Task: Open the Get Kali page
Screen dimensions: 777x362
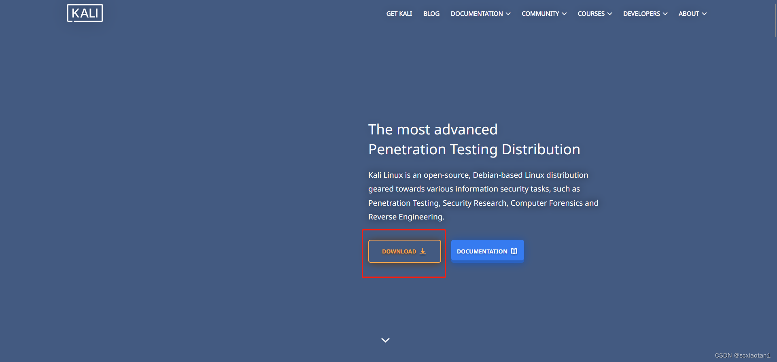Action: 399,14
